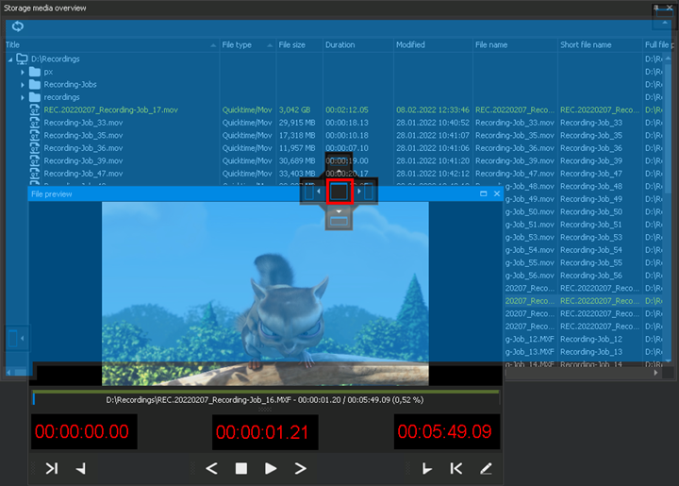
Task: Click the D:\Recordings root label
Action: [55, 59]
